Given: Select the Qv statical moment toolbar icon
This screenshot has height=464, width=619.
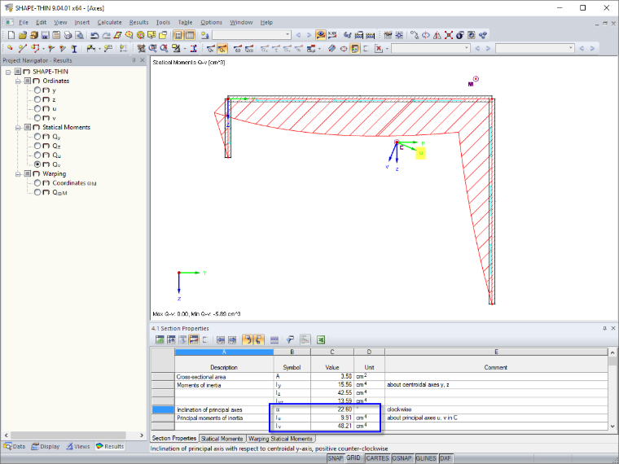Looking at the screenshot, I should click(222, 49).
